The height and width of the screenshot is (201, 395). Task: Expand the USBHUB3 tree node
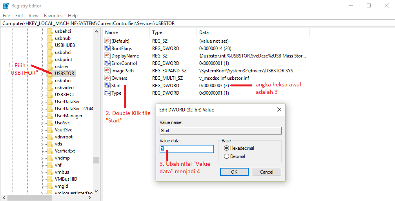tap(42, 45)
